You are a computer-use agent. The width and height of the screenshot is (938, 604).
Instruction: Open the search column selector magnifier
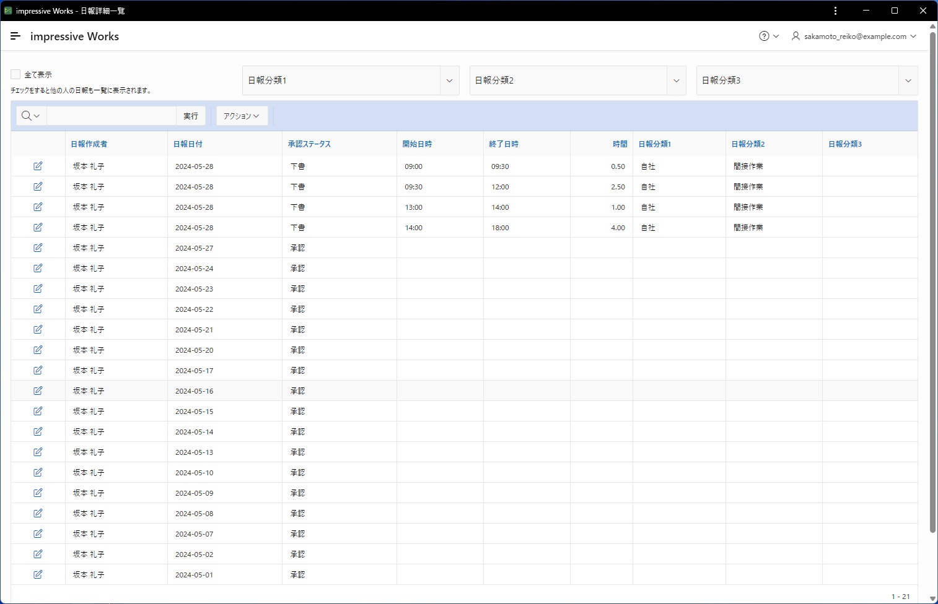31,116
